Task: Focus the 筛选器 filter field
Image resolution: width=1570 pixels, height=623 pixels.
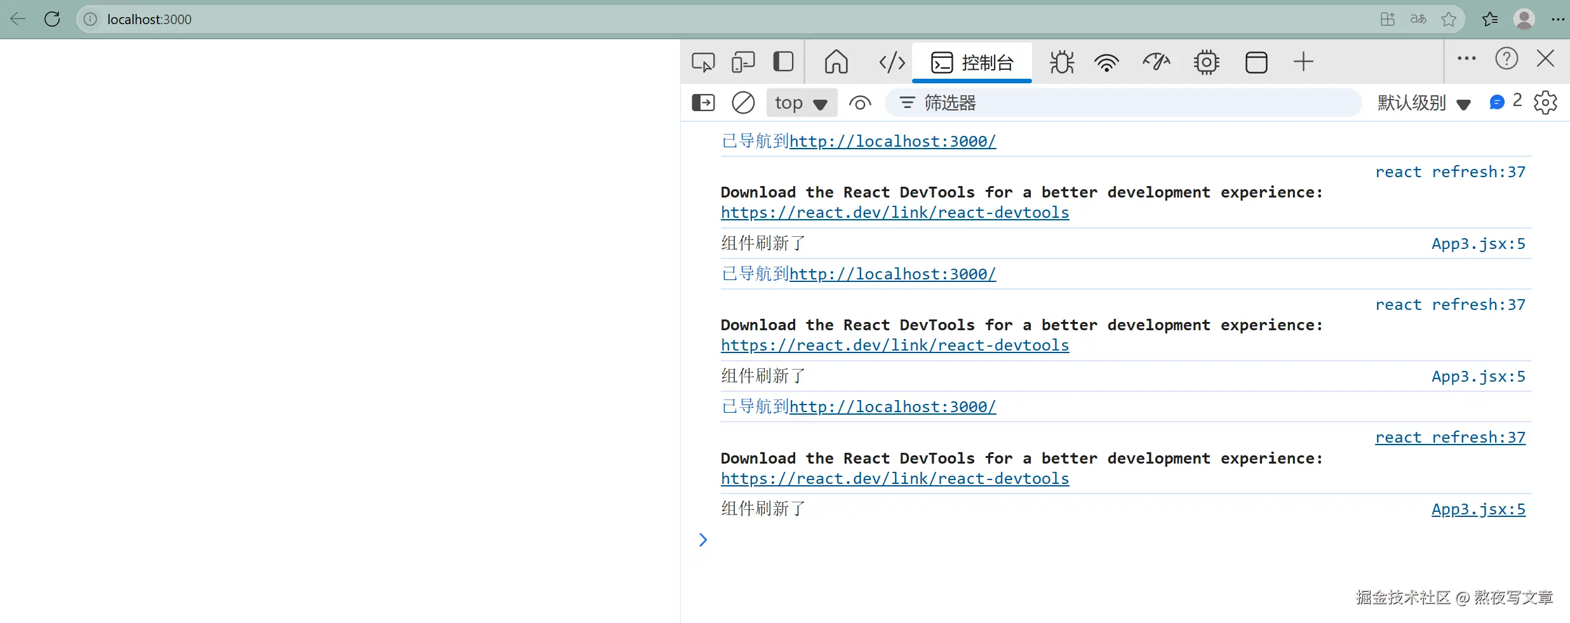Action: point(1123,102)
